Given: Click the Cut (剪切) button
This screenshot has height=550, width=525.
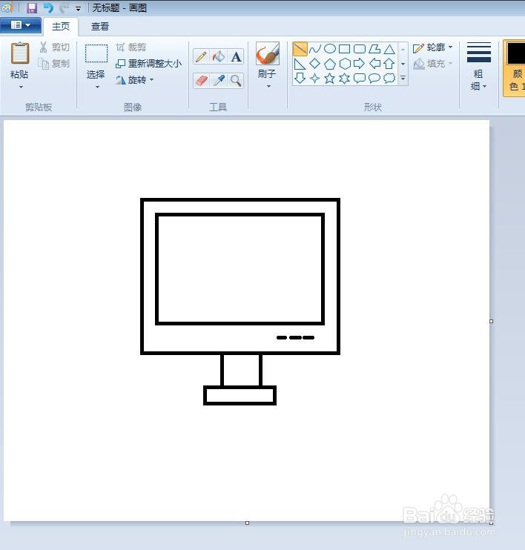Looking at the screenshot, I should [x=54, y=47].
